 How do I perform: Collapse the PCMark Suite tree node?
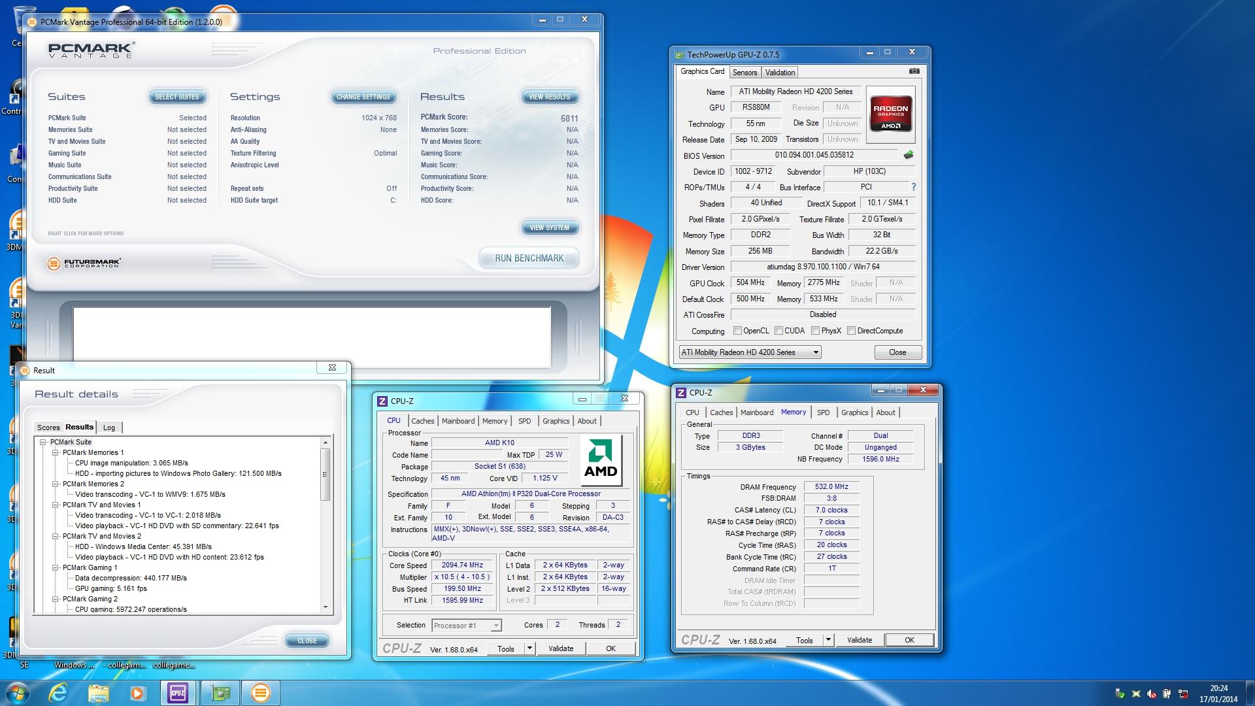[43, 443]
